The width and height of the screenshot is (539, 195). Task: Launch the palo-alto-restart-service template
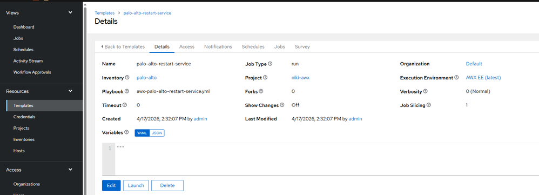tap(136, 185)
